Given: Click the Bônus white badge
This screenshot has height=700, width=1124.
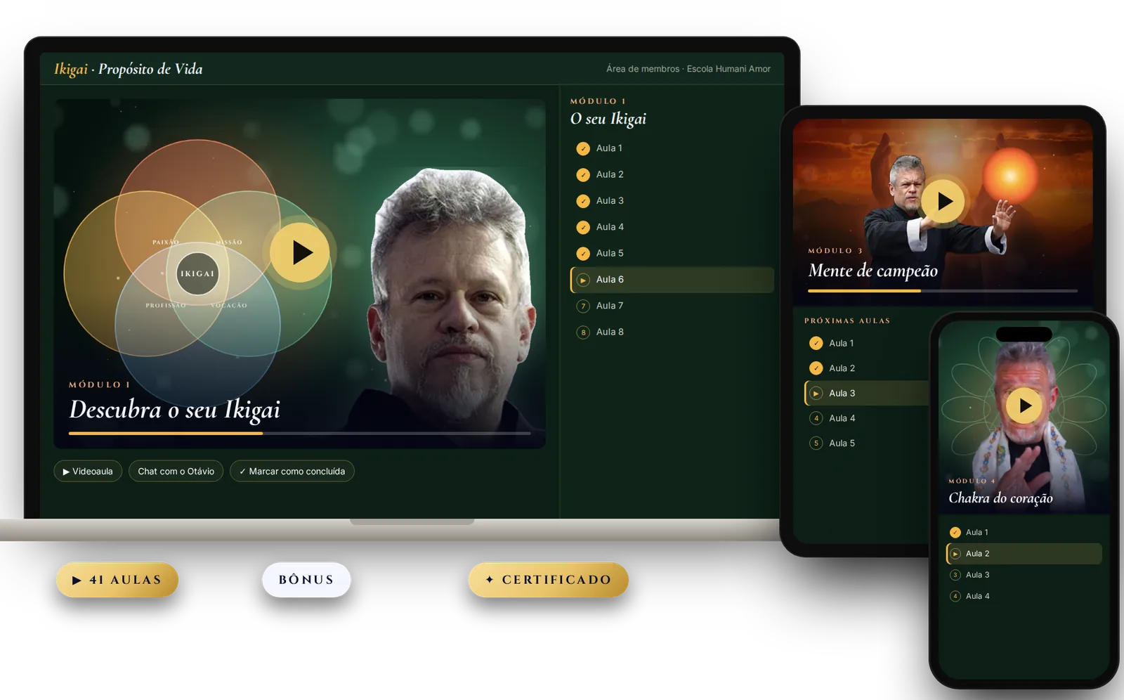Looking at the screenshot, I should pos(306,580).
